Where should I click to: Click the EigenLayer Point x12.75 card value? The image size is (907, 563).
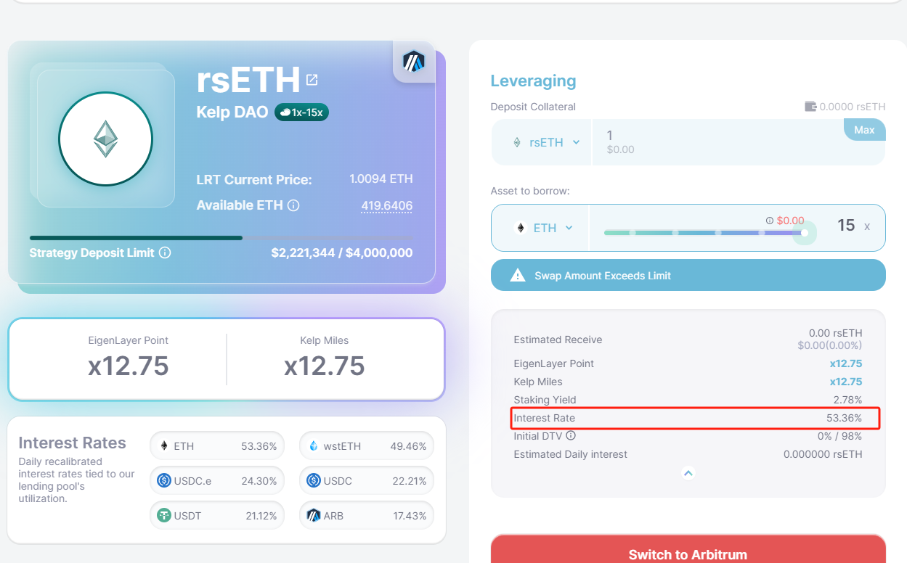coord(129,366)
